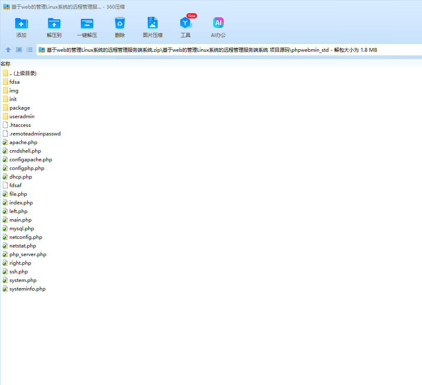Viewport: 422px width, 385px height.
Task: Click the blank file icon beside fdsaf
Action: pos(5,185)
